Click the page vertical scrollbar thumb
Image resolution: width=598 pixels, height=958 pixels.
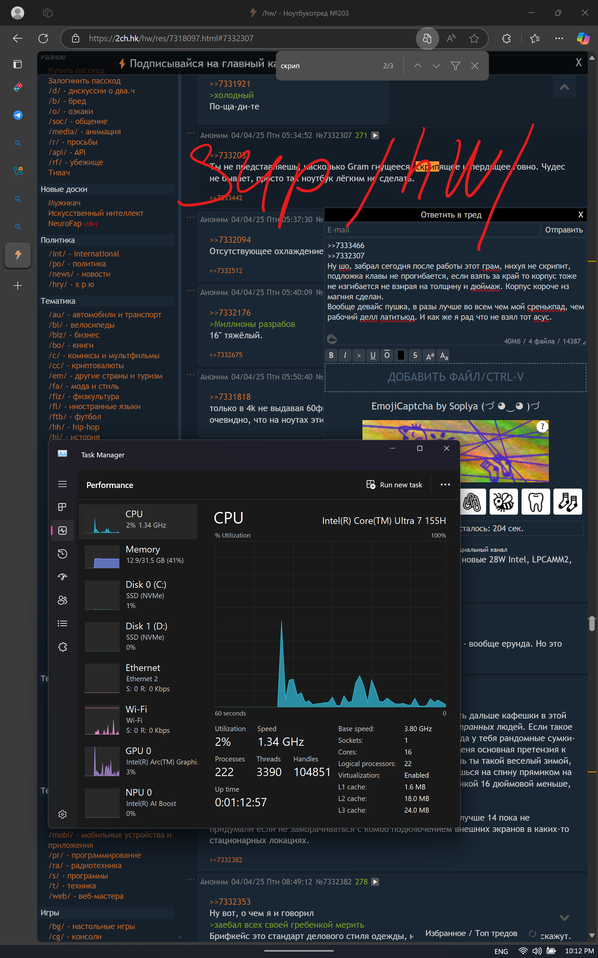coord(592,623)
